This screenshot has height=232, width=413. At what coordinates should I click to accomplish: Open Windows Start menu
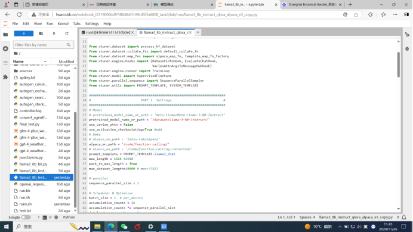[x=7, y=227]
